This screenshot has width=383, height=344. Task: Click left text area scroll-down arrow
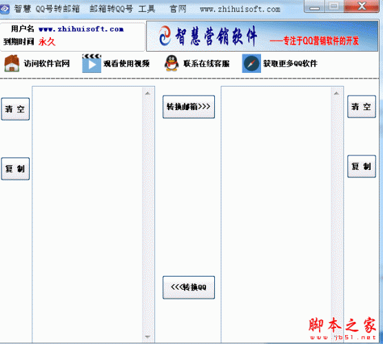[147, 336]
